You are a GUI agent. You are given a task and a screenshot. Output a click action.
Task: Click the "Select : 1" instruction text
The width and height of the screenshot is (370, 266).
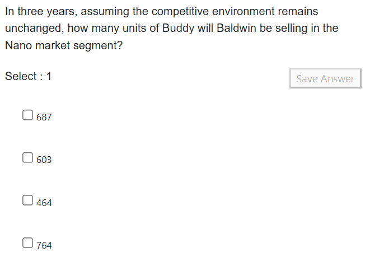click(x=29, y=77)
